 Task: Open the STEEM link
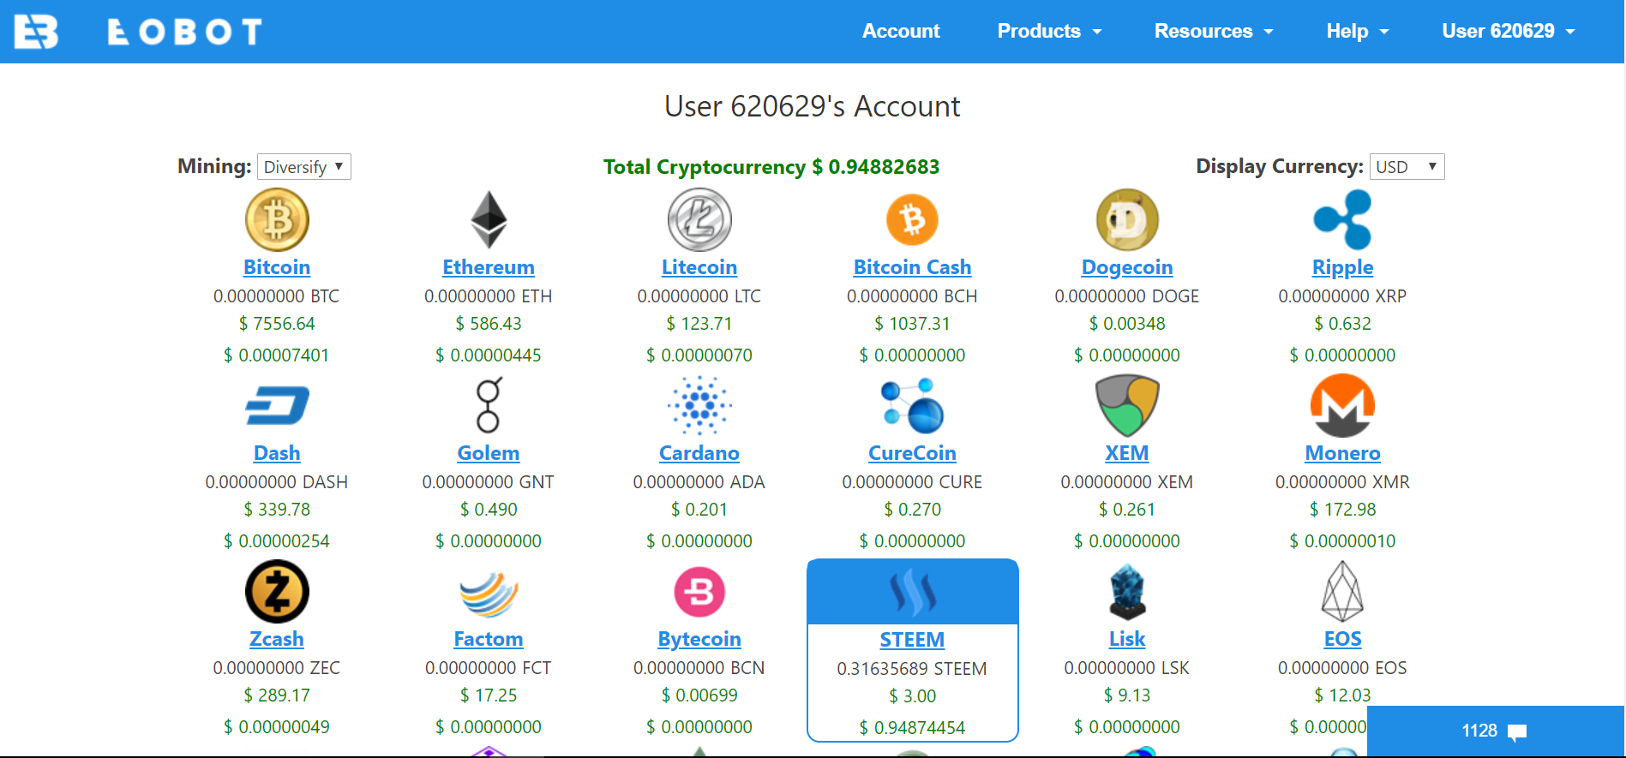coord(912,640)
